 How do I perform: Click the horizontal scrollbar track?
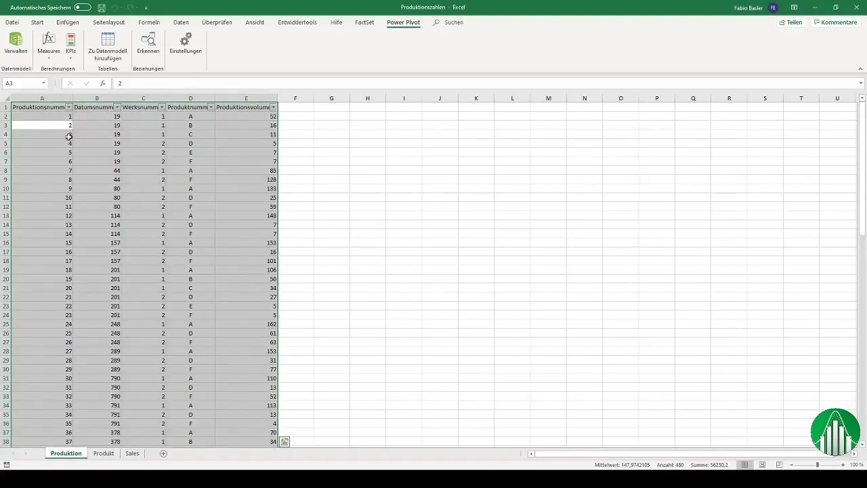692,453
